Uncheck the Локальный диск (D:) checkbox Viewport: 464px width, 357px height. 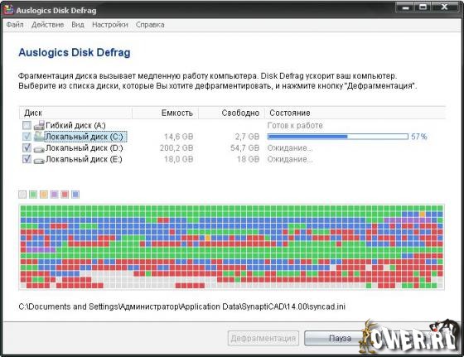(27, 147)
